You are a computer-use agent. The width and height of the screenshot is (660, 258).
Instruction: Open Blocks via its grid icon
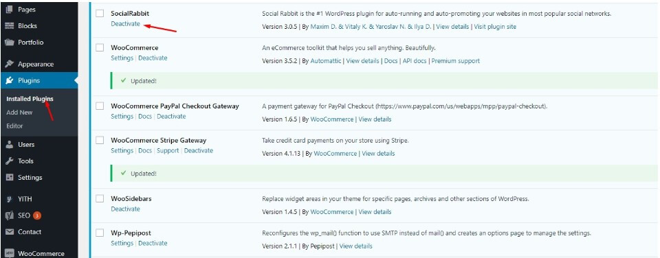pos(9,25)
